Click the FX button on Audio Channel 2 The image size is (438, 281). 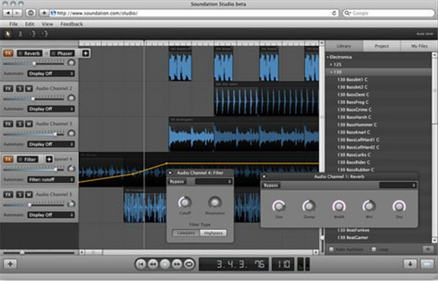8,88
